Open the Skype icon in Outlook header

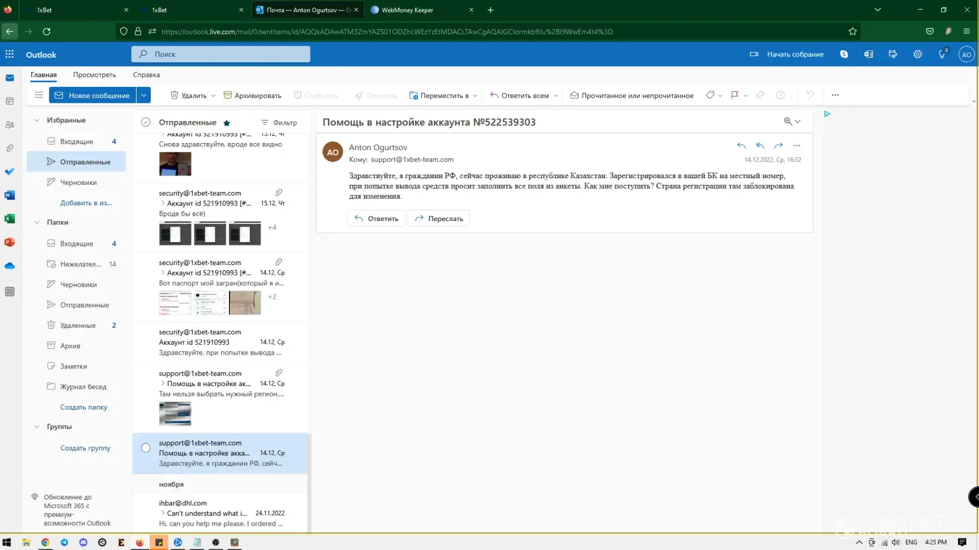click(x=844, y=54)
